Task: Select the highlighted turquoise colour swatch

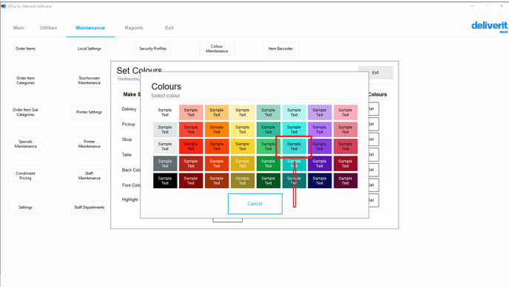Action: [x=294, y=147]
